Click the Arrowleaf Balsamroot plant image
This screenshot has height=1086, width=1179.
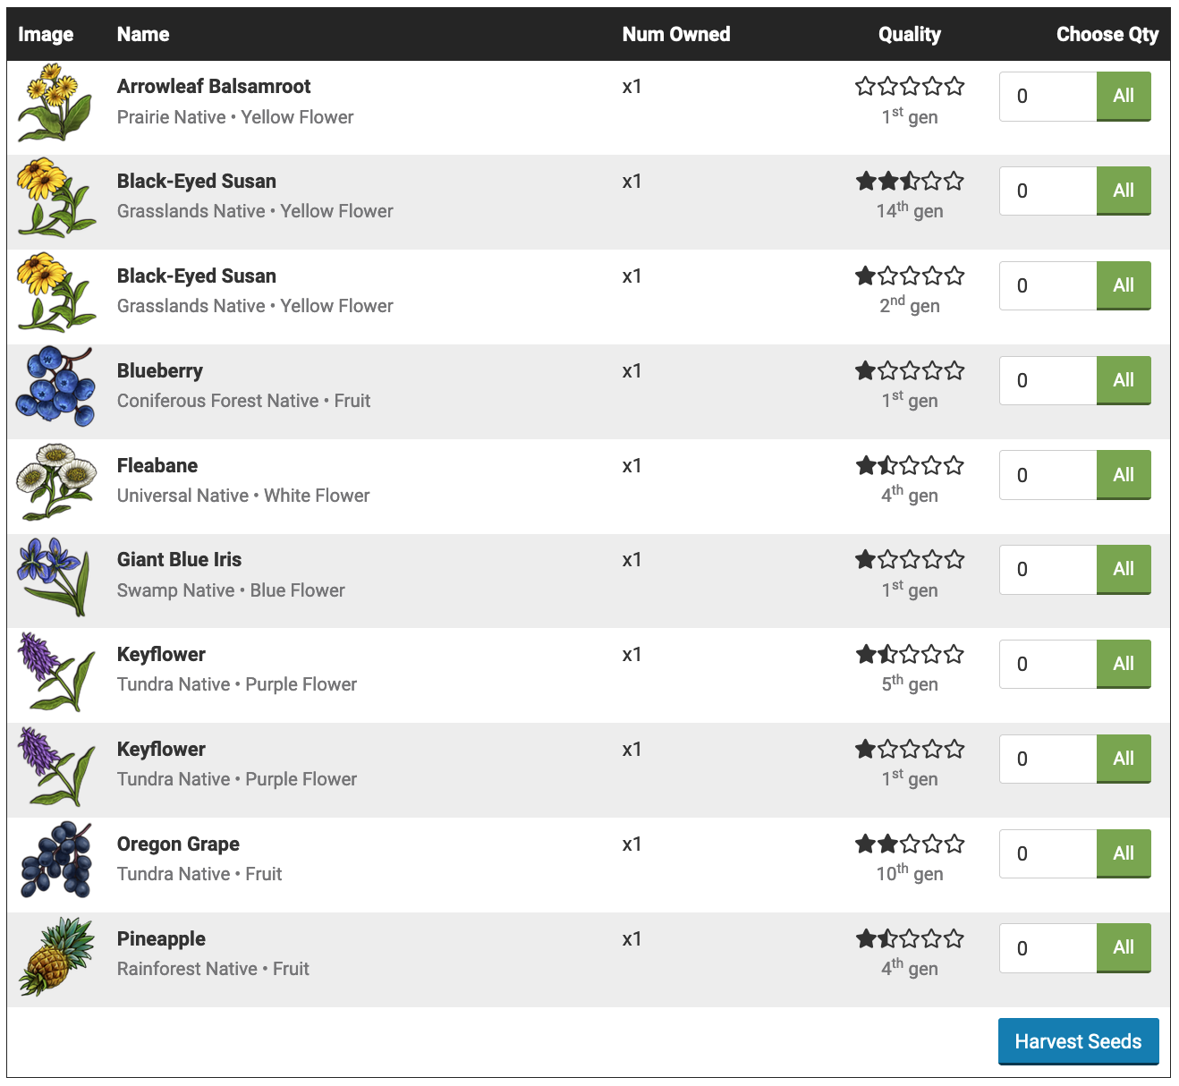coord(55,103)
